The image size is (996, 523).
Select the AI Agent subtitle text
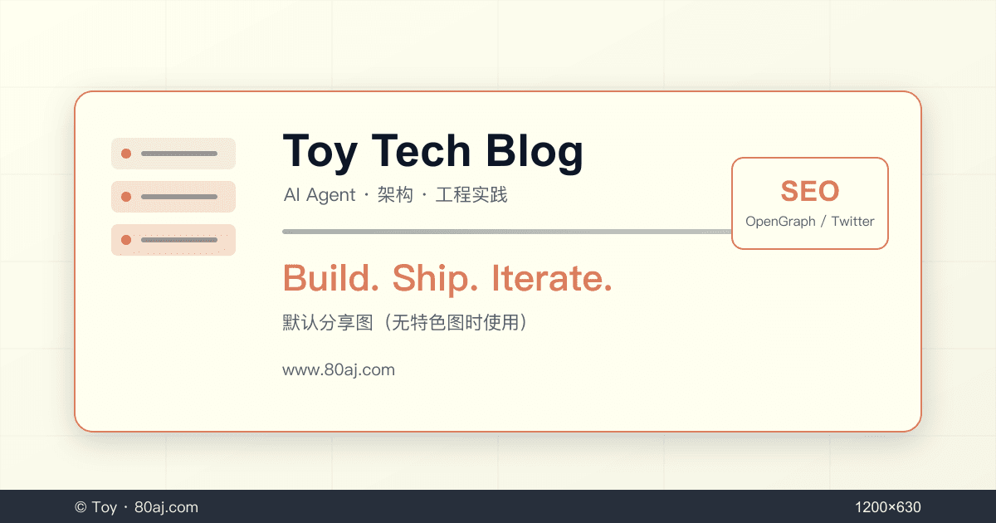[x=320, y=196]
